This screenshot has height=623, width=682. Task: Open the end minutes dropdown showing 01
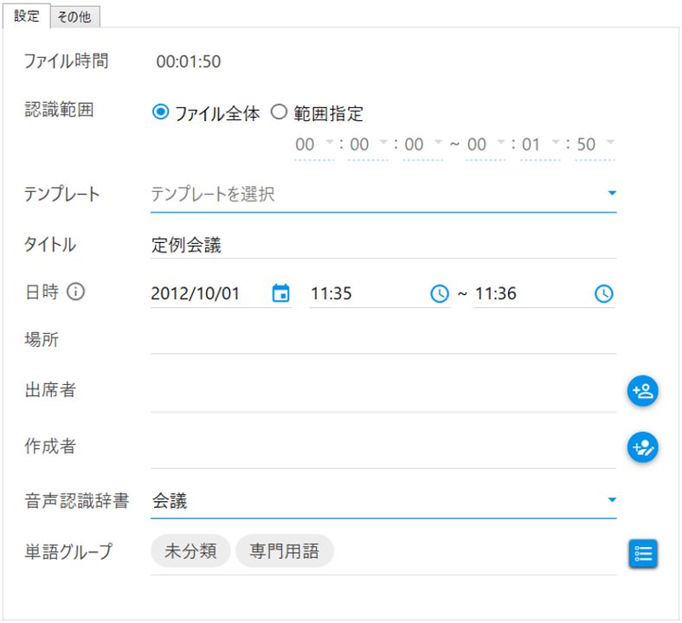(540, 145)
